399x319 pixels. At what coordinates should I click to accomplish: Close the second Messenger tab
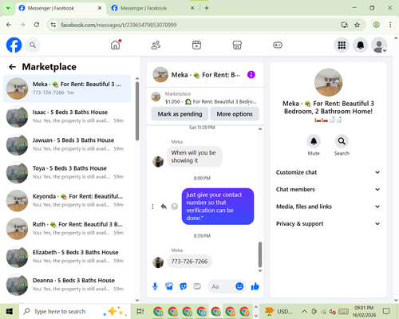point(192,8)
